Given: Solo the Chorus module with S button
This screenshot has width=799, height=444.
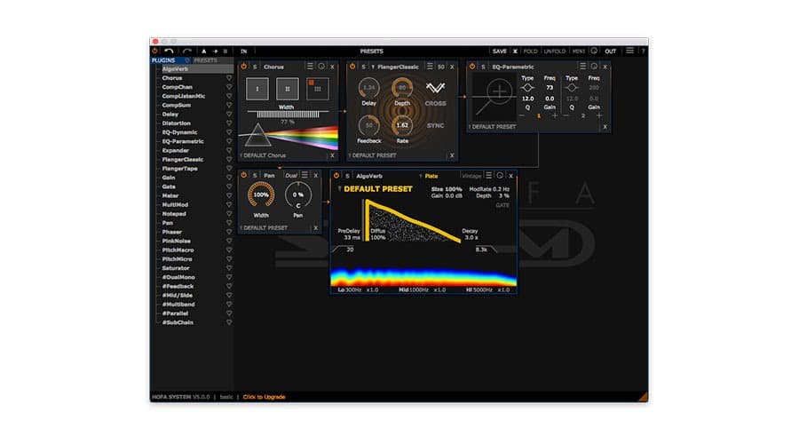Looking at the screenshot, I should [x=255, y=67].
